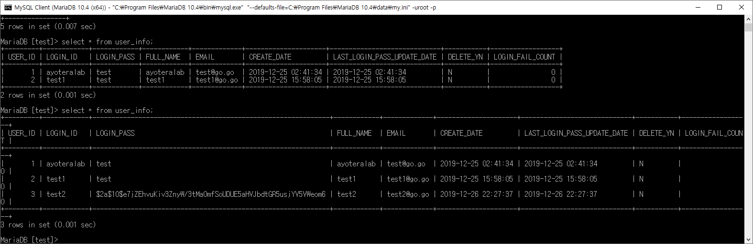
Task: Click FULL_NAME 'ayoteralab' in the second result table
Action: 356,164
